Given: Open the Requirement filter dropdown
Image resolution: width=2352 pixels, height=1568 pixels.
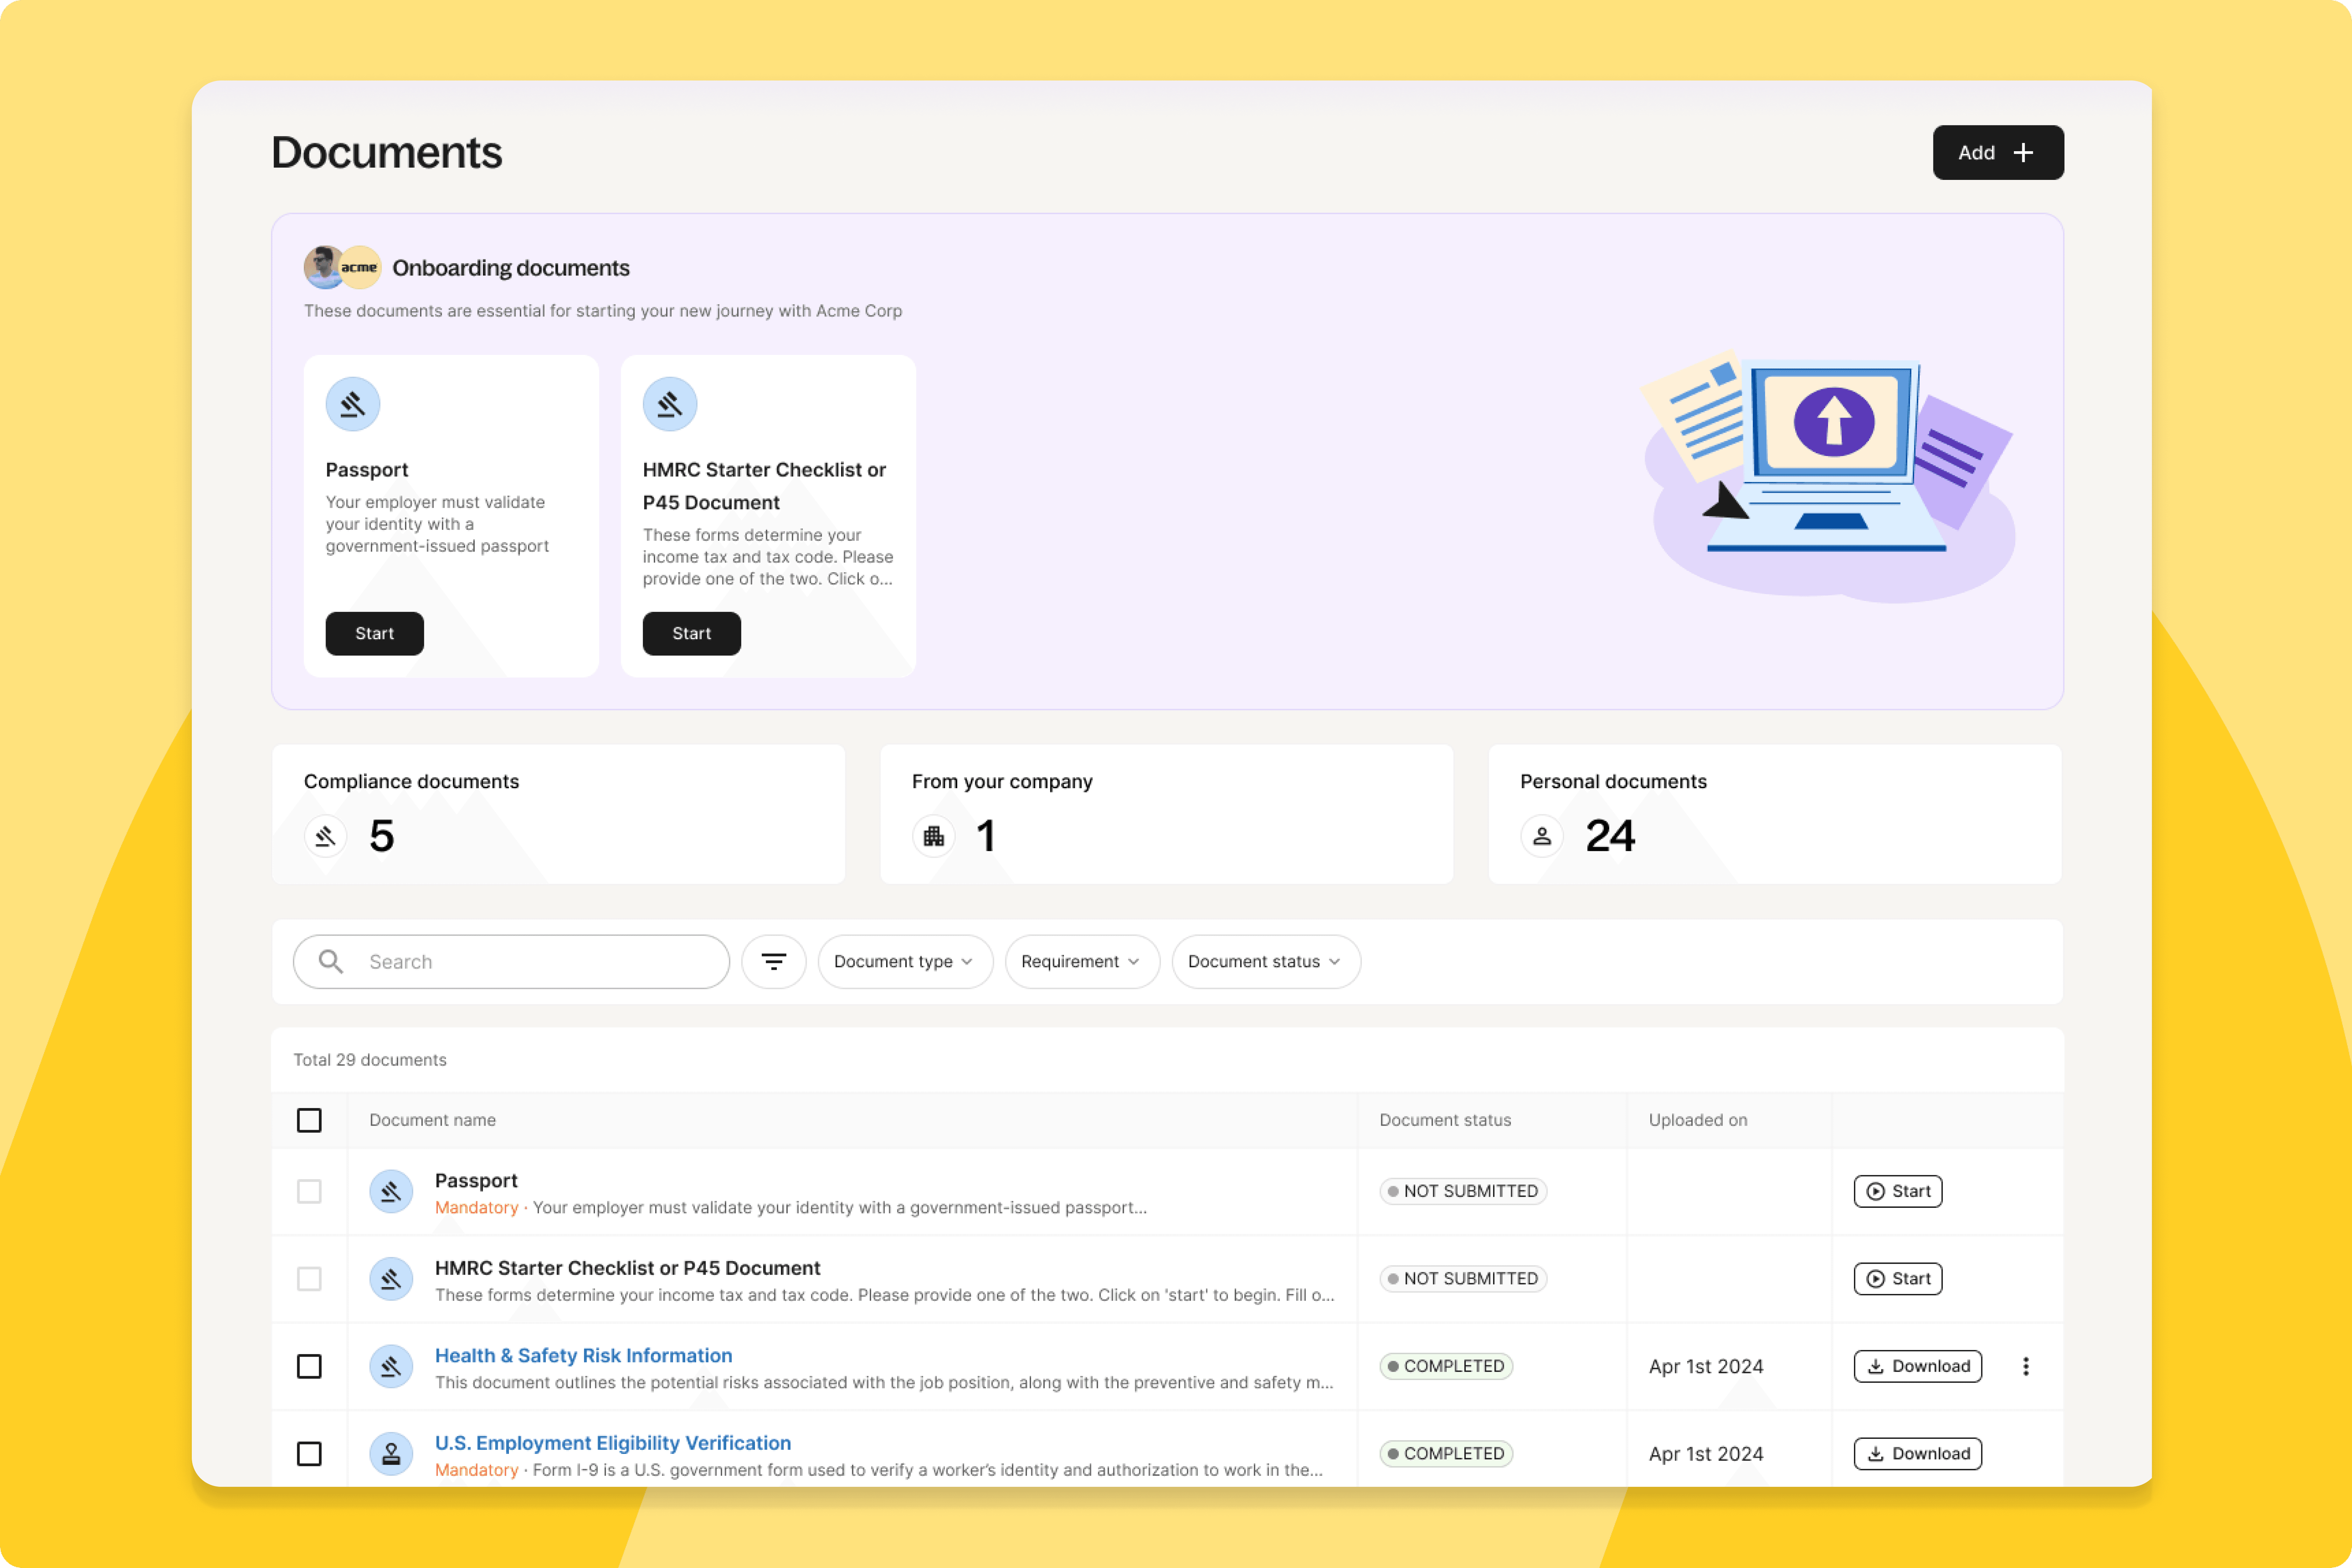Looking at the screenshot, I should [1081, 961].
